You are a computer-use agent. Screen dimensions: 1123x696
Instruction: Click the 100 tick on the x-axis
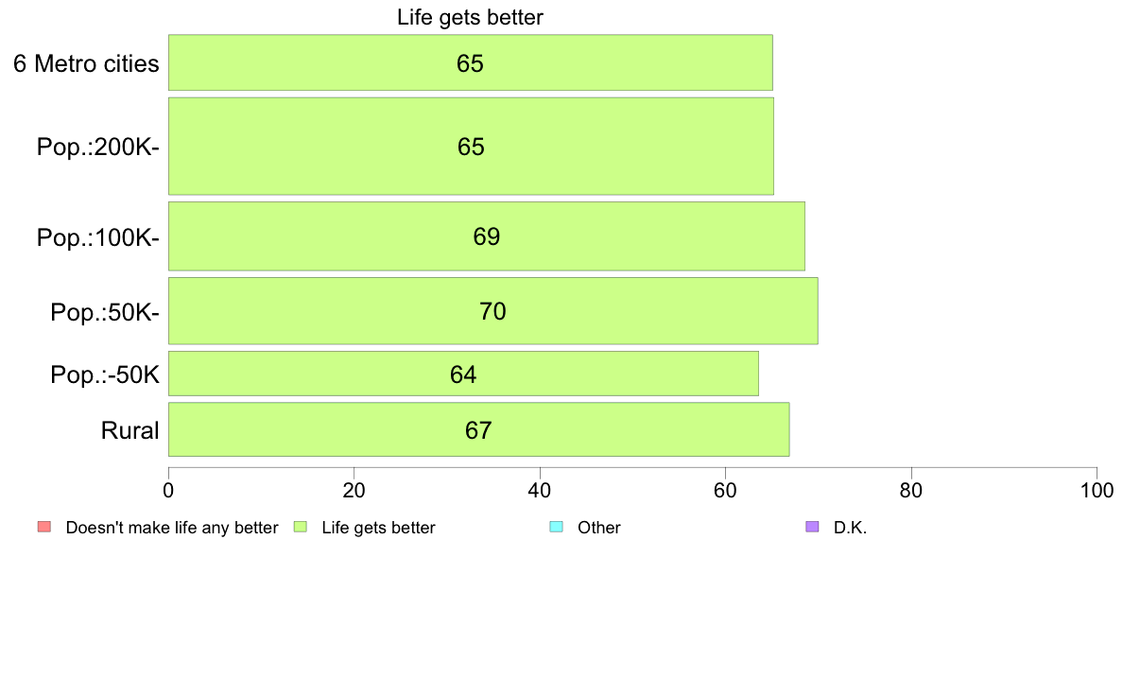coord(1097,490)
